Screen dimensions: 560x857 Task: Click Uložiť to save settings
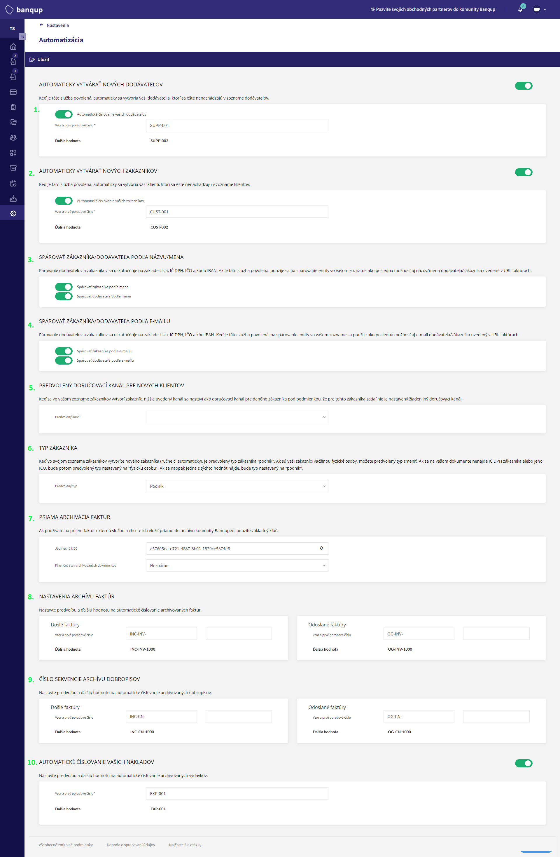click(x=40, y=60)
